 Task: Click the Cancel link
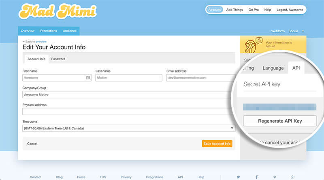pos(32,144)
